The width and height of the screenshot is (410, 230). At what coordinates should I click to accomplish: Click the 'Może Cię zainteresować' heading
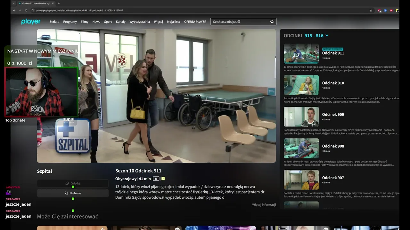tap(68, 217)
